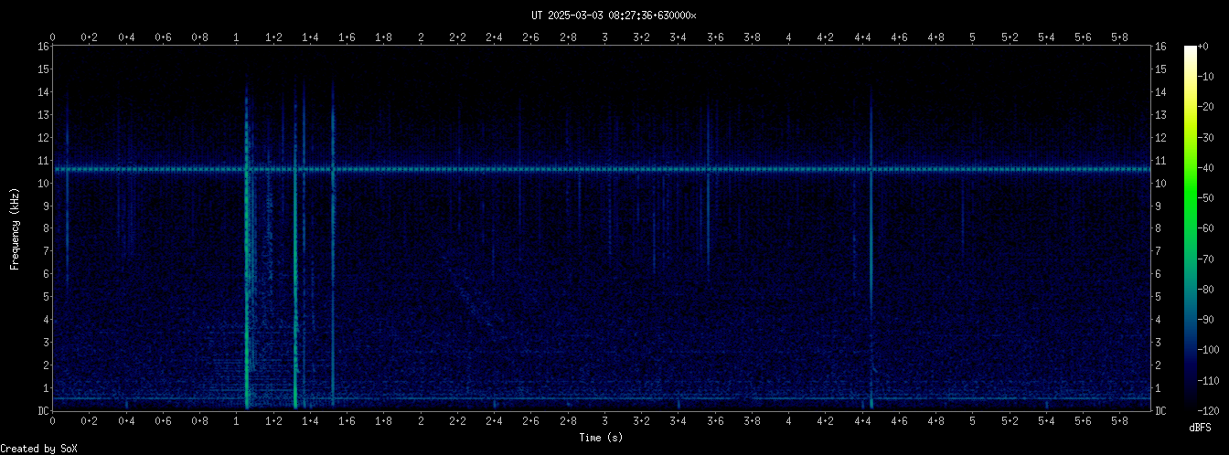1229x455 pixels.
Task: Click the vertical burst near 1.5 seconds
Action: pos(333,247)
